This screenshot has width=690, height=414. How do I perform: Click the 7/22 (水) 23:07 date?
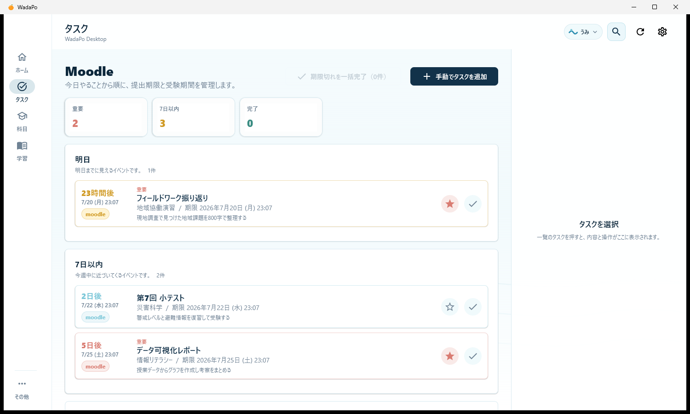click(100, 305)
